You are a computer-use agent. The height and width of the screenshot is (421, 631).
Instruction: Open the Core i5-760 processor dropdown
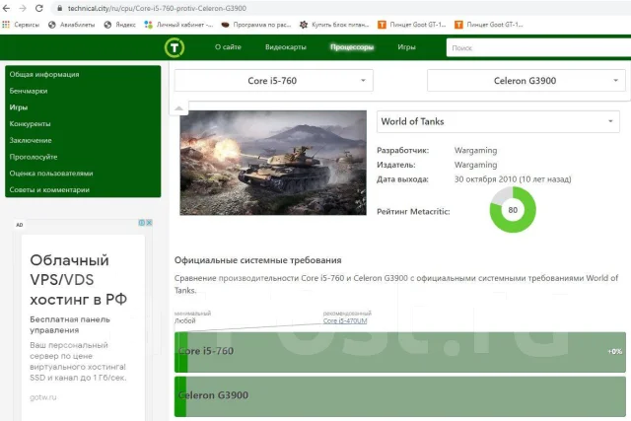(x=274, y=81)
